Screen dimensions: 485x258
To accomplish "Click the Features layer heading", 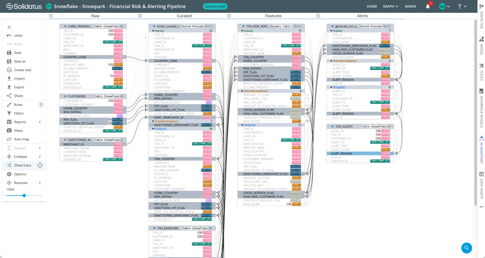I will point(273,16).
